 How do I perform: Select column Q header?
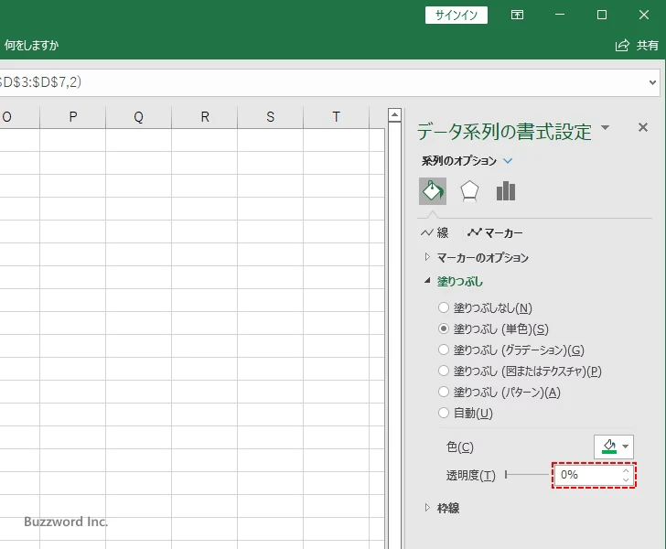138,116
